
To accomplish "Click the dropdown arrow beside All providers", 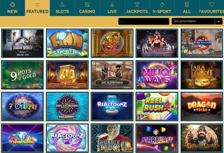I will point(218,22).
